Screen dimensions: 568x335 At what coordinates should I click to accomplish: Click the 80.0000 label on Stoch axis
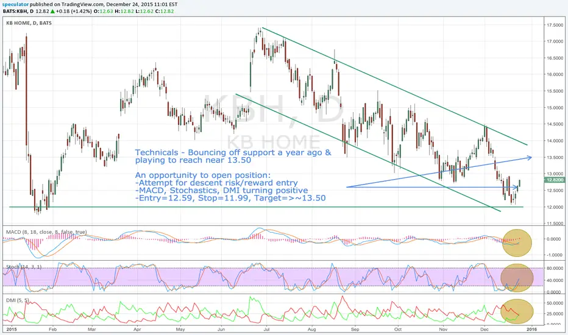(x=555, y=269)
